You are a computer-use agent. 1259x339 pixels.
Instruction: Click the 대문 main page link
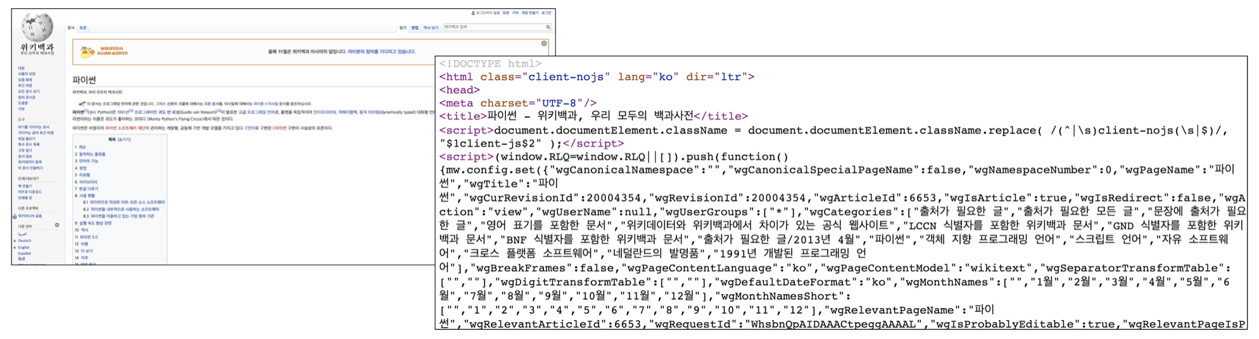[x=21, y=68]
